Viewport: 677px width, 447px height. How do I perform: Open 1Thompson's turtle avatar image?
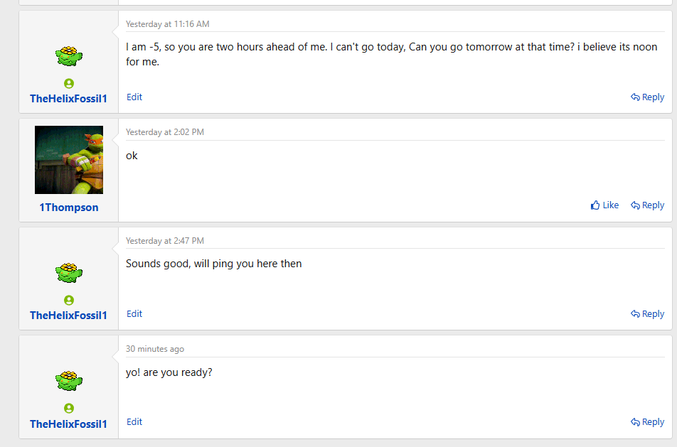pyautogui.click(x=69, y=160)
